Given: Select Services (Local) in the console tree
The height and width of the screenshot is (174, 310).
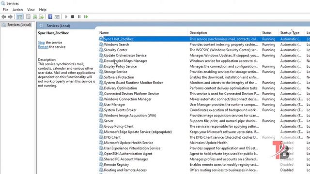Looking at the screenshot, I should [19, 25].
